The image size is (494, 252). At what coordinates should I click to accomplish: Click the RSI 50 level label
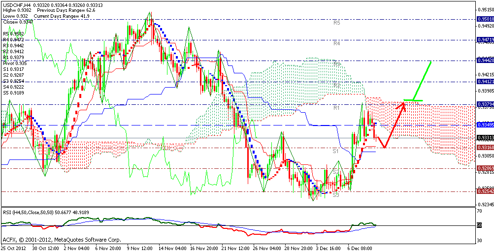point(478,225)
